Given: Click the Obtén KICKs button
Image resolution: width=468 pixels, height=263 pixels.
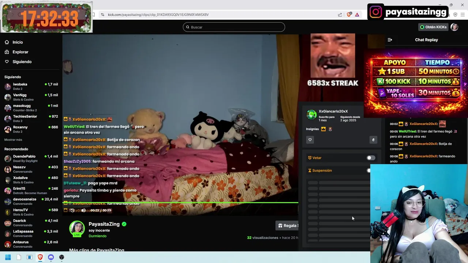Looking at the screenshot, I should [x=433, y=27].
